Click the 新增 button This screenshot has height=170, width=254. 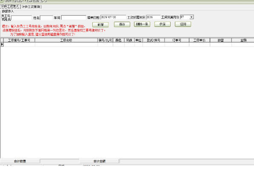click(x=100, y=24)
